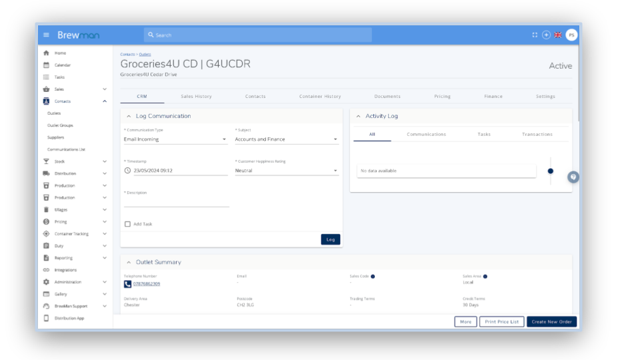Show Transactions tab in Activity Log
640x360 pixels.
pos(537,134)
